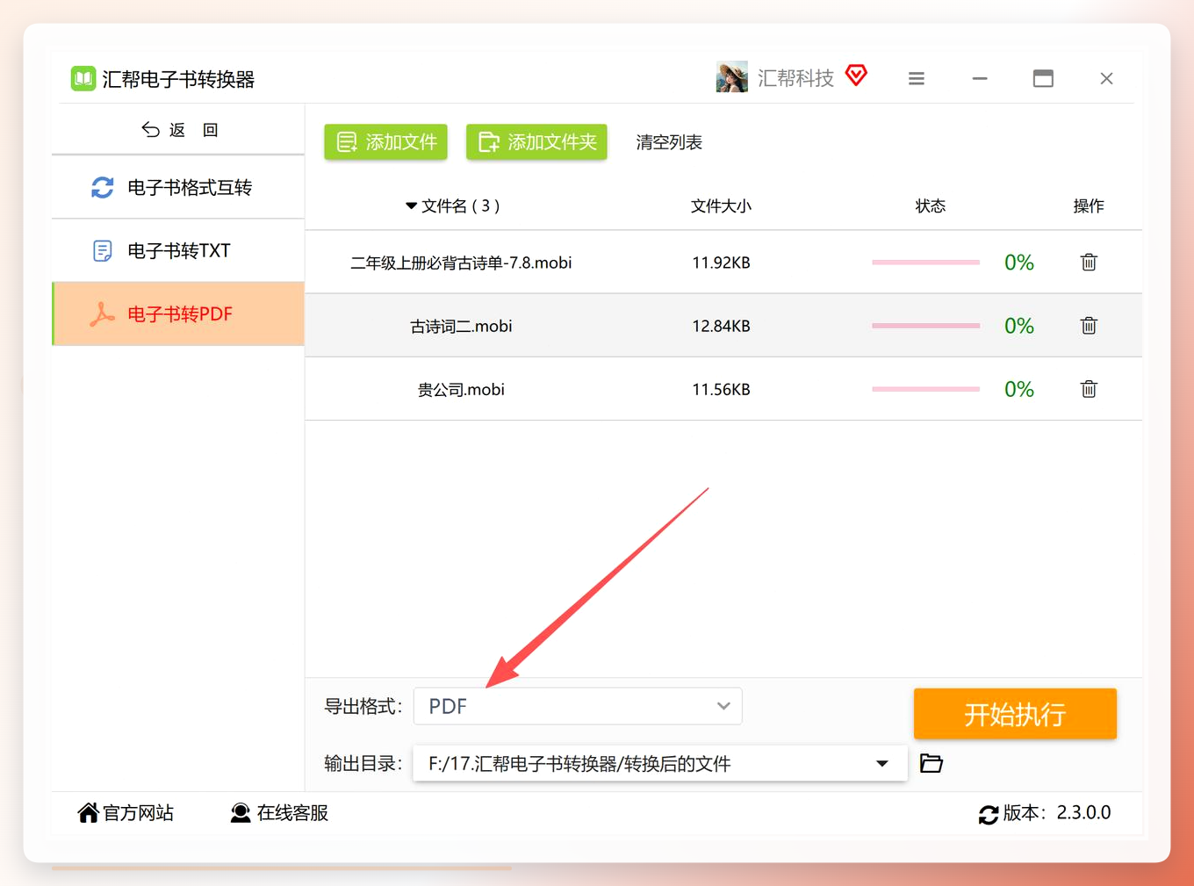Go back with 返回 button
This screenshot has height=886, width=1194.
(x=179, y=130)
